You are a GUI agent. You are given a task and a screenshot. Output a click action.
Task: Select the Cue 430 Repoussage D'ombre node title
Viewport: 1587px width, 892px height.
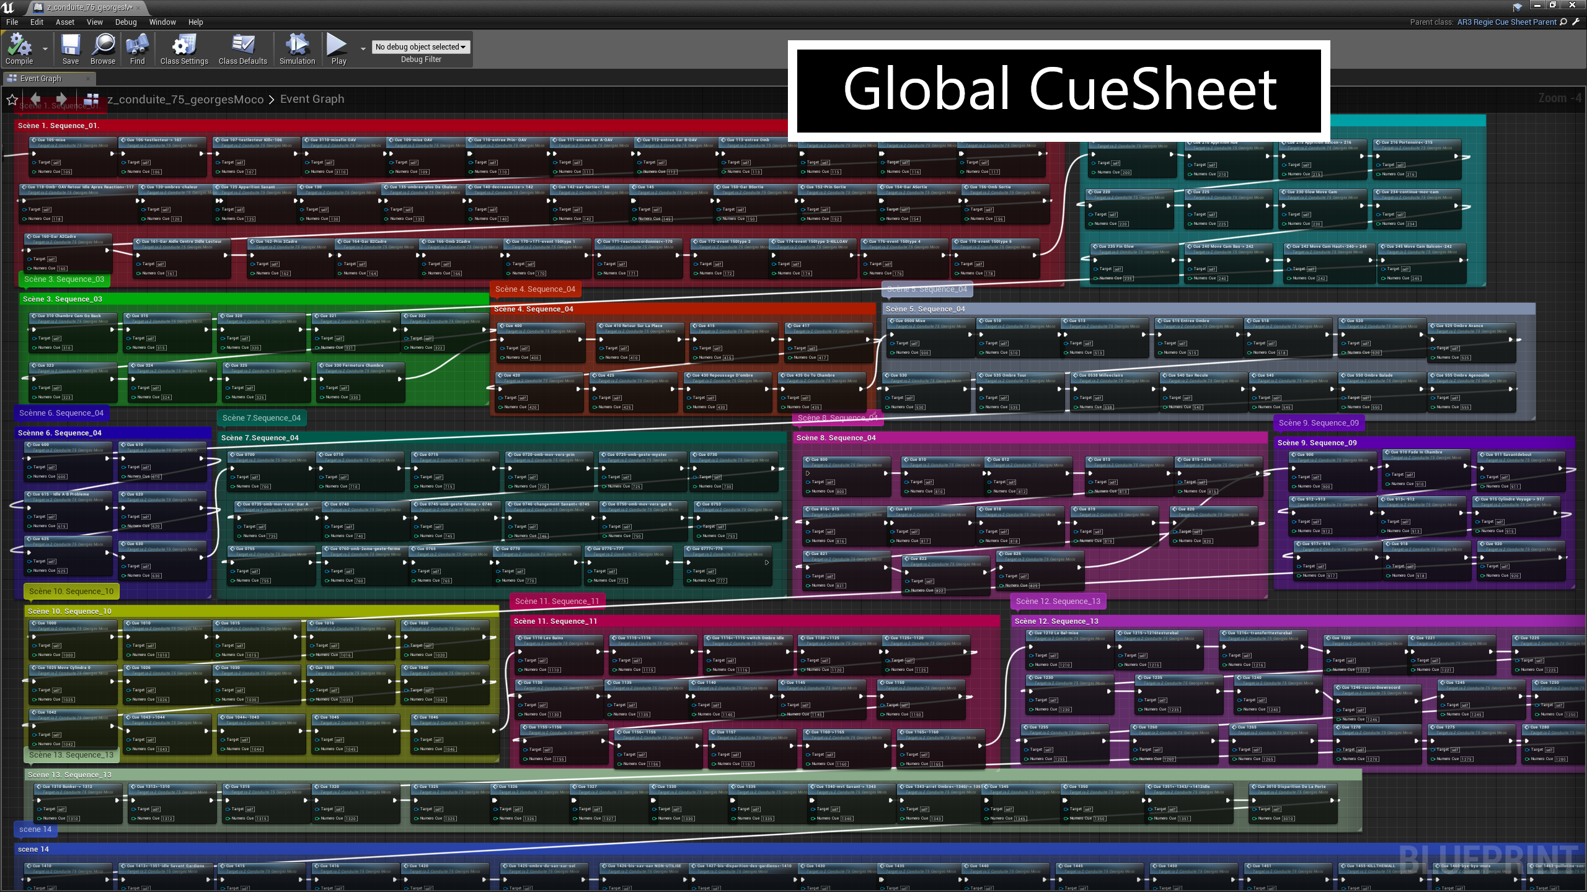(722, 375)
